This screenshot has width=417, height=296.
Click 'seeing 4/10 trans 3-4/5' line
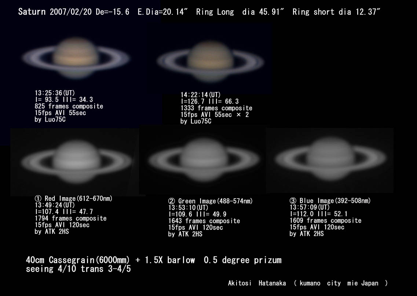78,269
